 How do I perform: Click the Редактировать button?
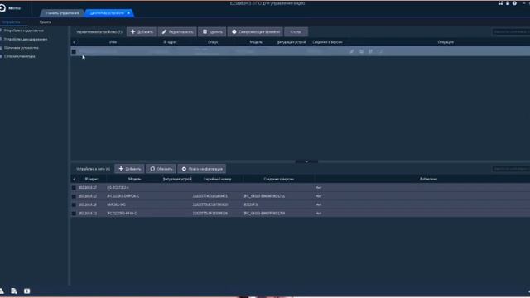coord(177,31)
